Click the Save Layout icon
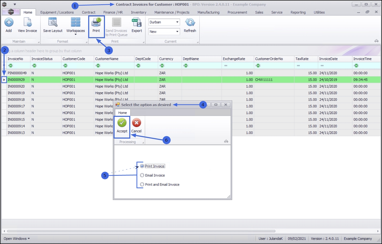The image size is (382, 244). coord(53,23)
